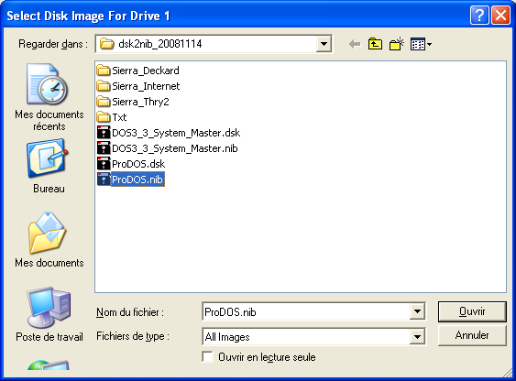Go up one folder level
The height and width of the screenshot is (381, 516).
click(x=376, y=44)
